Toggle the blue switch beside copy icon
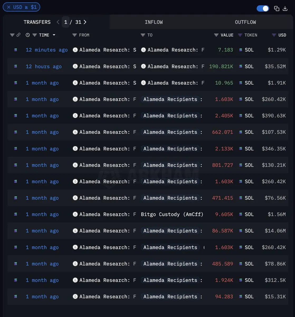 click(263, 8)
